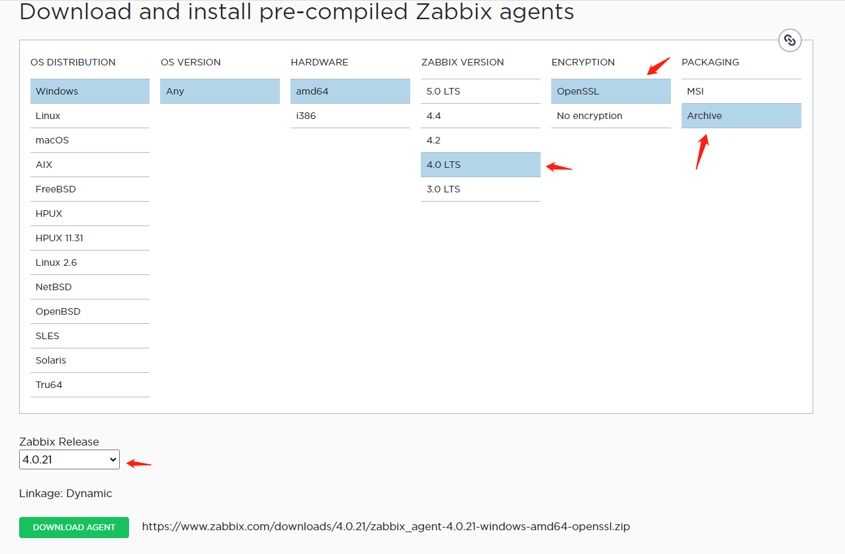Select macOS in the OS Distribution list
Image resolution: width=845 pixels, height=554 pixels.
(89, 140)
